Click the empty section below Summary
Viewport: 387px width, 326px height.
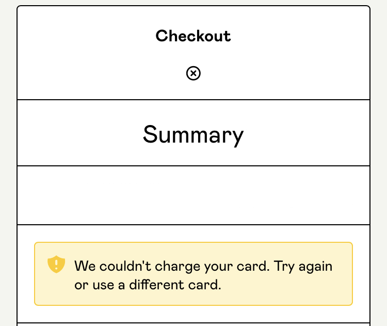pos(193,195)
